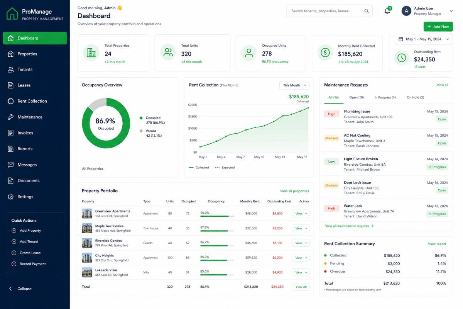Toggle the Collected series in chart legend
This screenshot has width=463, height=309.
pyautogui.click(x=199, y=168)
